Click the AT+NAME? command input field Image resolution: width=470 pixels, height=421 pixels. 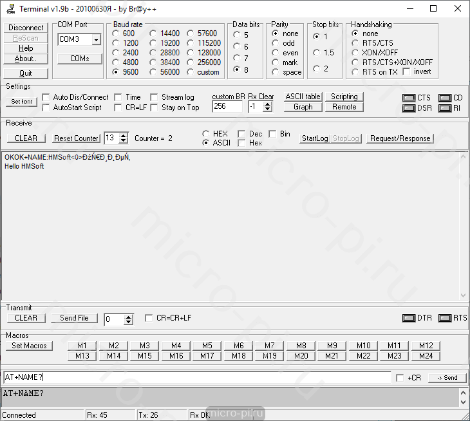point(196,378)
